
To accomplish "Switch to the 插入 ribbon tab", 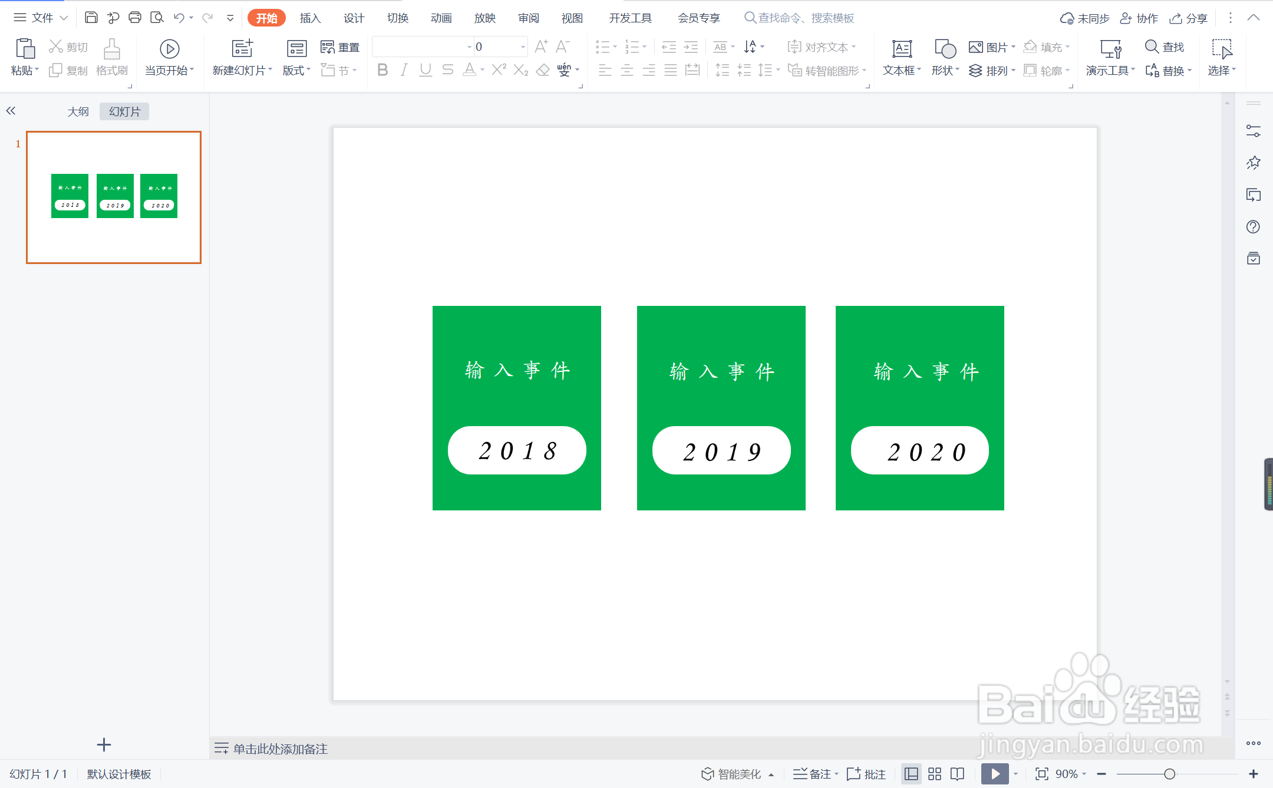I will (x=310, y=18).
